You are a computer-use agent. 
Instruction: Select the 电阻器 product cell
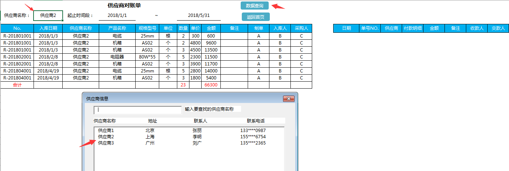117,57
